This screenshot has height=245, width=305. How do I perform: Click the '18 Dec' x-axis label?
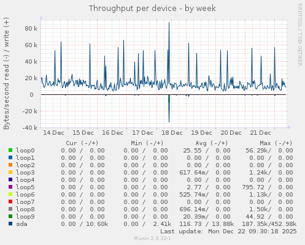pos(172,133)
